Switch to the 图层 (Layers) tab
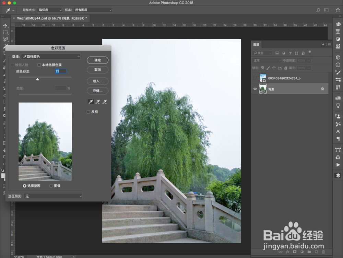 coord(256,44)
